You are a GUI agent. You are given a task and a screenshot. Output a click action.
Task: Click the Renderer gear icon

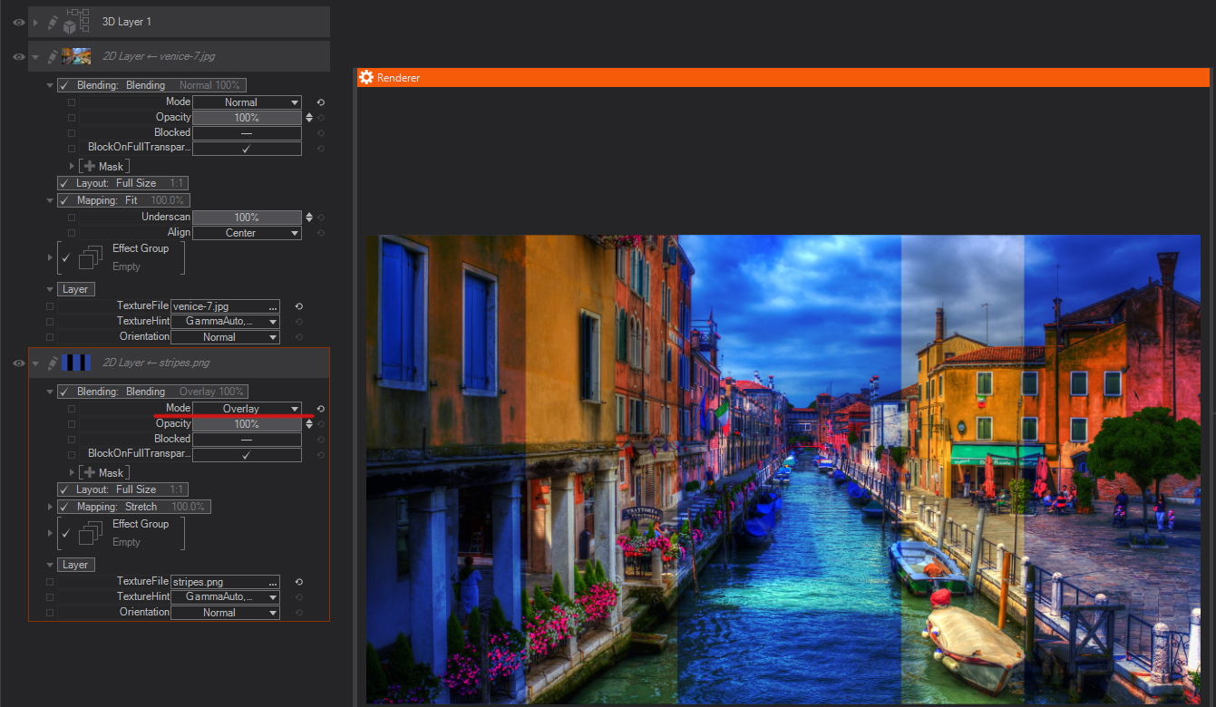coord(366,78)
